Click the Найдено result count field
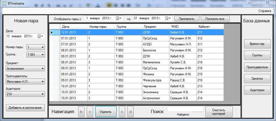This screenshot has width=276, height=121. click(x=198, y=114)
